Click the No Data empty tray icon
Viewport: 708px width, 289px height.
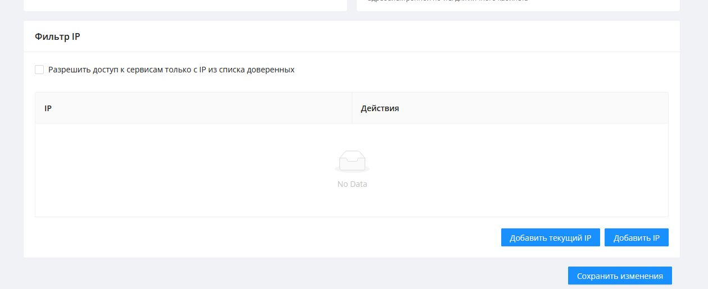point(352,162)
